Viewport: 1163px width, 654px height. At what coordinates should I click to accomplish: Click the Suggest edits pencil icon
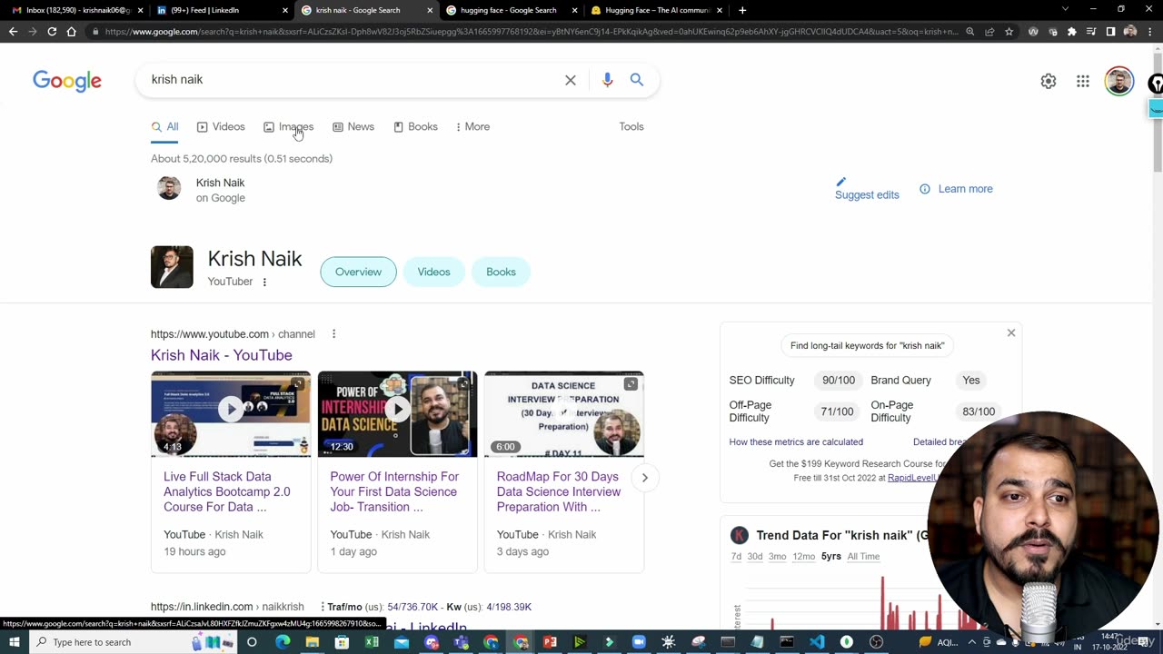(840, 182)
